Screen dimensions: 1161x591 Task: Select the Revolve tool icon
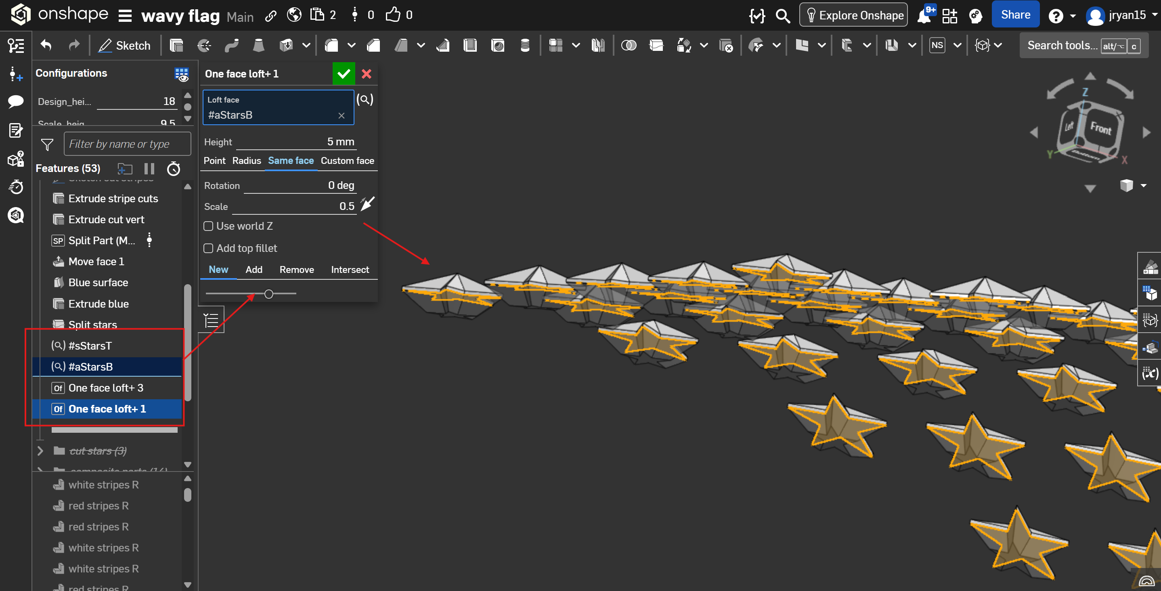click(204, 46)
